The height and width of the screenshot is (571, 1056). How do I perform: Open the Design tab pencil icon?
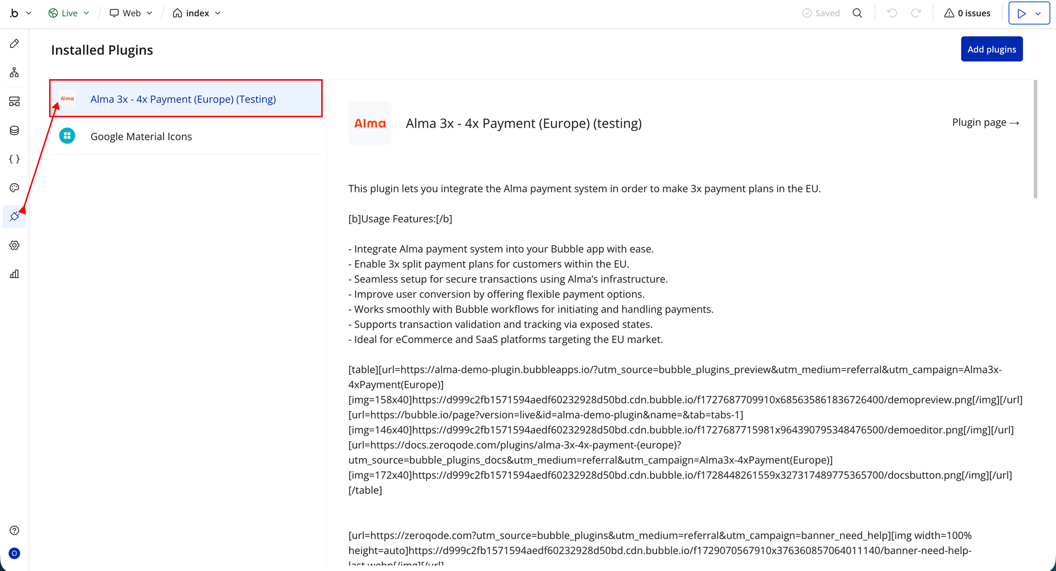coord(14,43)
